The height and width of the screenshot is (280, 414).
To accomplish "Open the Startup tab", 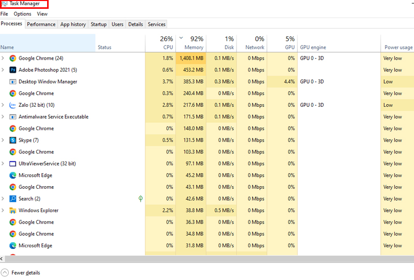I will tap(98, 24).
